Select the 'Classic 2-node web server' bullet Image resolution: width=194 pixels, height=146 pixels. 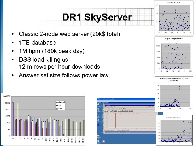(x=70, y=34)
